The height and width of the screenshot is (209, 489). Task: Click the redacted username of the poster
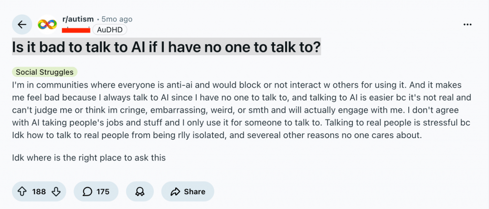[76, 30]
